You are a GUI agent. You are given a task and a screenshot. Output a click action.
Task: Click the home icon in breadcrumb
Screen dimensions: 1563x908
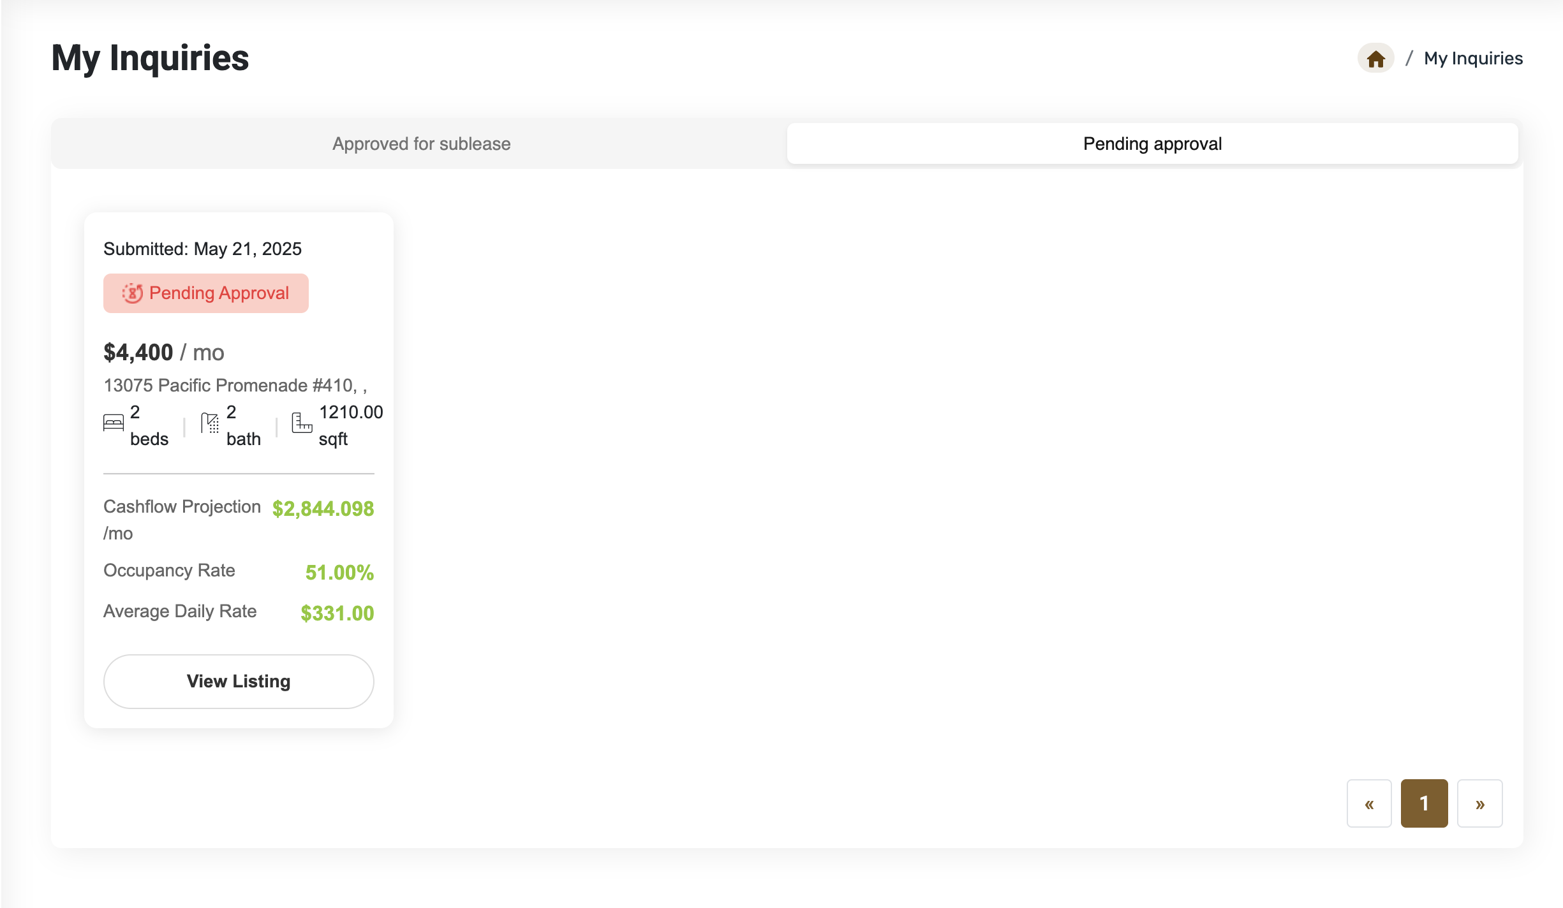1375,59
